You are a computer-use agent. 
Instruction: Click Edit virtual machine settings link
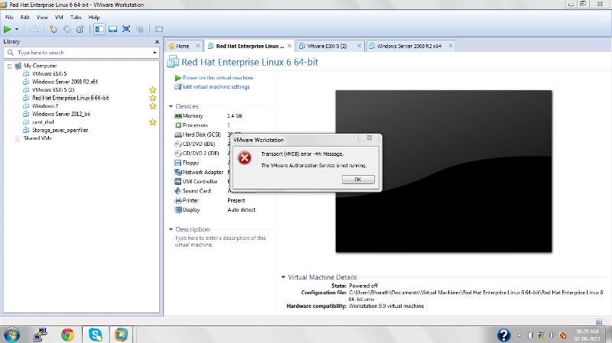tap(216, 86)
